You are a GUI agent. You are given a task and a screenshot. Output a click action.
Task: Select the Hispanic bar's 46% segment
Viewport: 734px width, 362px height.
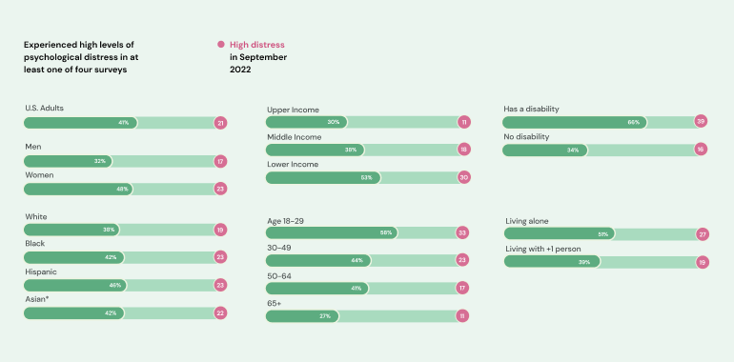pyautogui.click(x=75, y=285)
